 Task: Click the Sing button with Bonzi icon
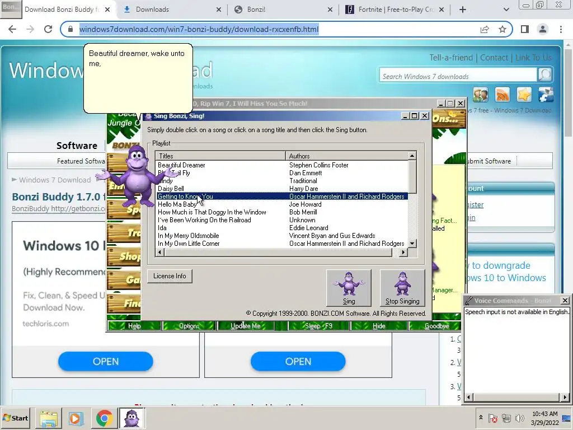click(x=349, y=288)
